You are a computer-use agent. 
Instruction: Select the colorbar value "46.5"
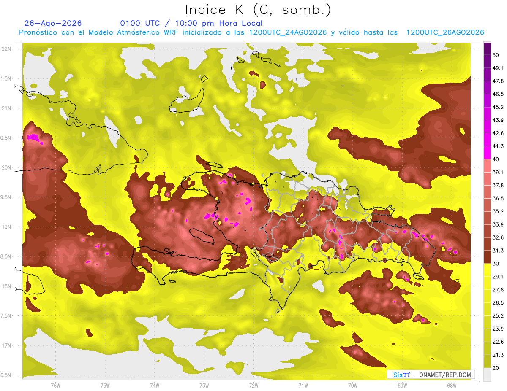pos(498,94)
